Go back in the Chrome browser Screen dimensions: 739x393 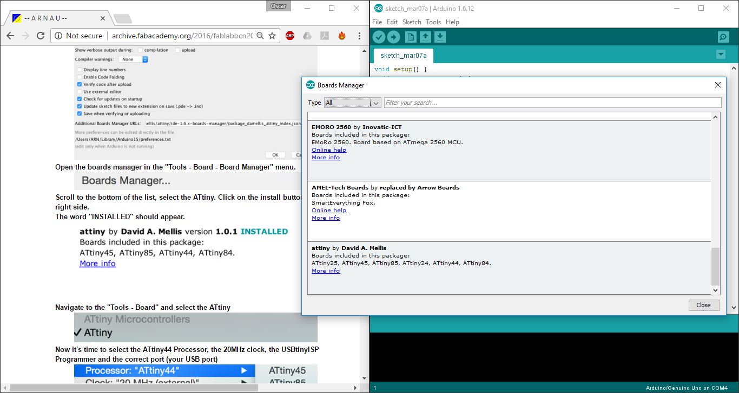[10, 36]
